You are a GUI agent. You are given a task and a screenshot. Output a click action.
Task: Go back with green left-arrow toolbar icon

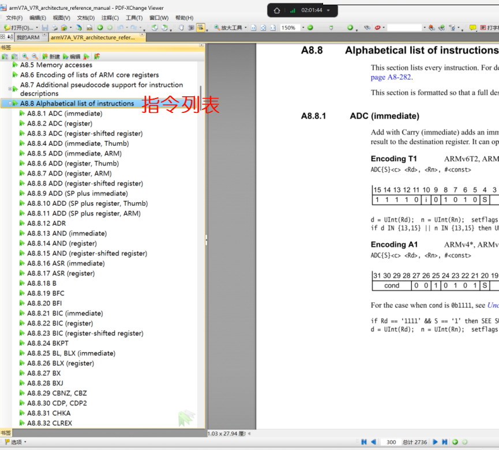[x=100, y=28]
